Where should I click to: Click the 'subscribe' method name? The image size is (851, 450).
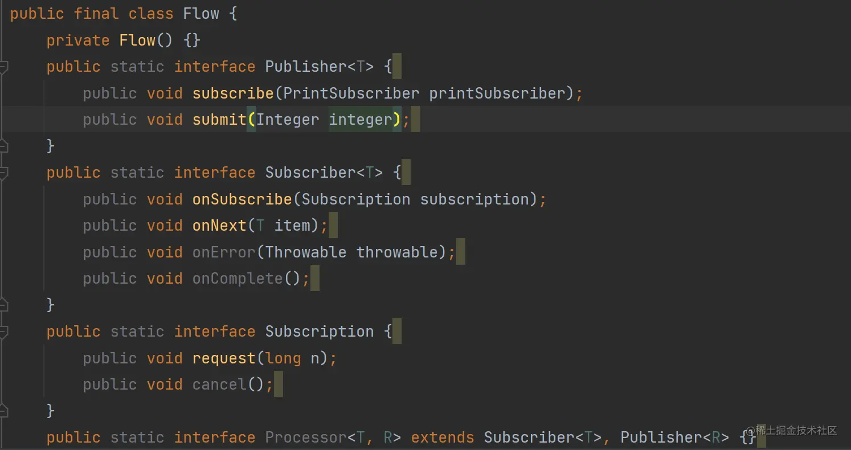pyautogui.click(x=233, y=93)
